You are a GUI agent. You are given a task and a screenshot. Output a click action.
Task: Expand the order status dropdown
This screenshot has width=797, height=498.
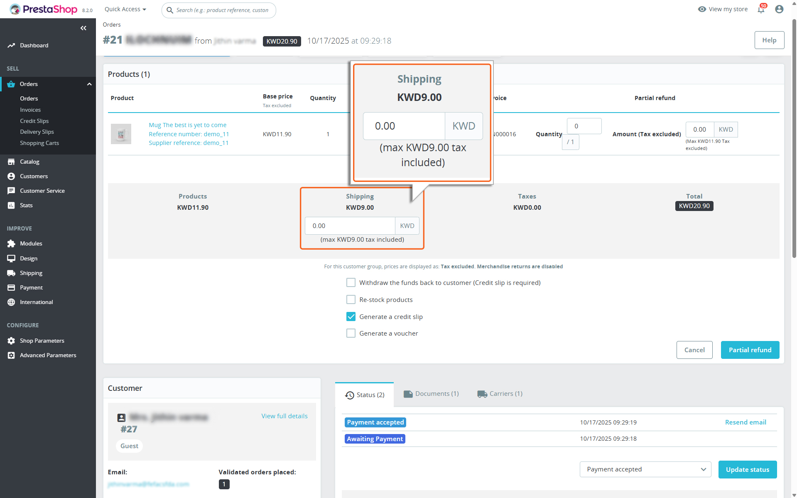(645, 469)
